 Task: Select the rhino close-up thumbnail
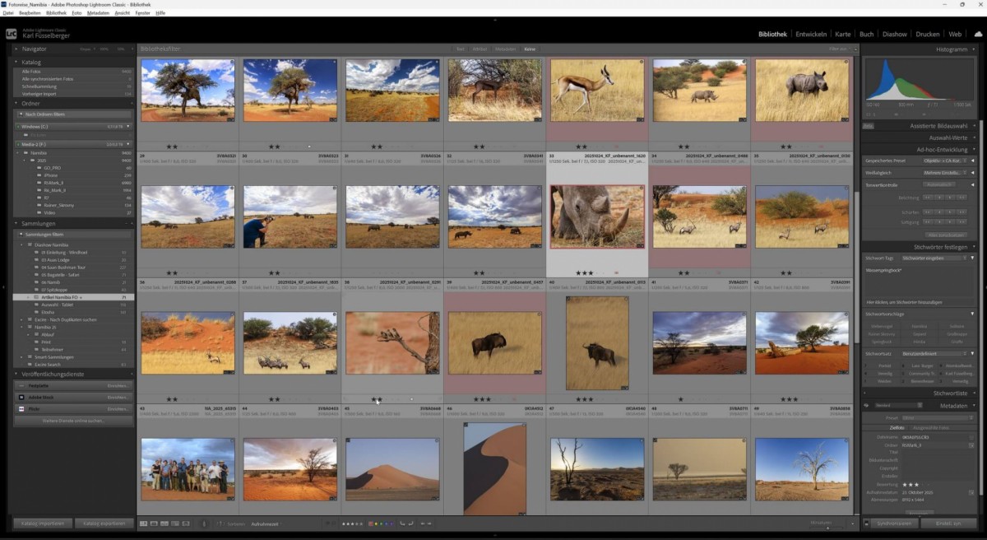[x=596, y=216]
